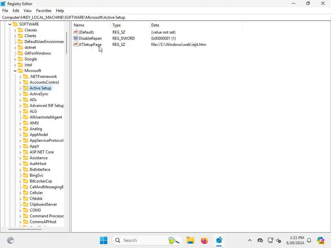
Task: Open the notifications bell
Action: tap(309, 240)
